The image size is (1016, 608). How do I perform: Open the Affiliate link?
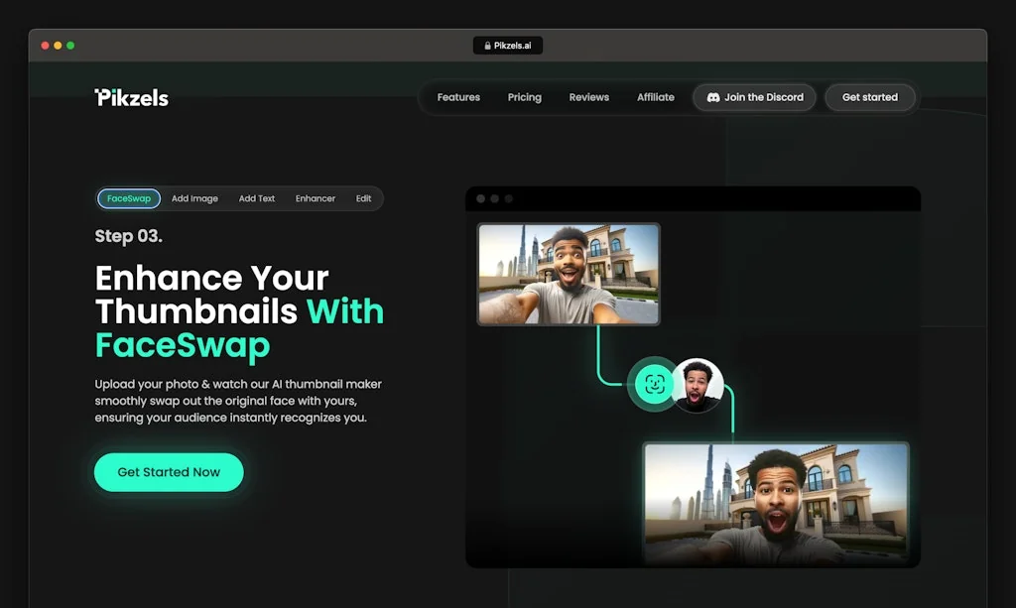click(x=656, y=97)
